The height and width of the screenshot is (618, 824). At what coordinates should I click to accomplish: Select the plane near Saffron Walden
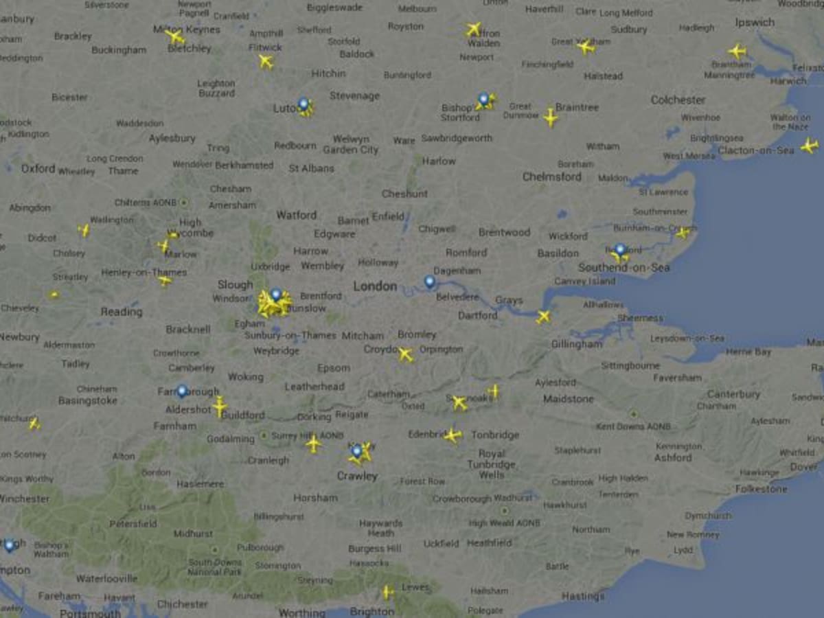[x=473, y=30]
